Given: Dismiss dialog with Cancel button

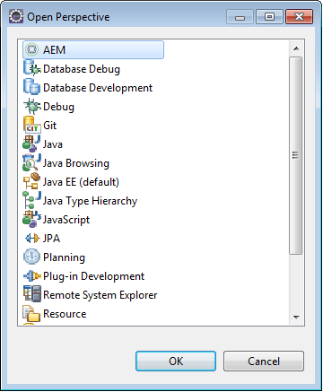Looking at the screenshot, I should 264,362.
